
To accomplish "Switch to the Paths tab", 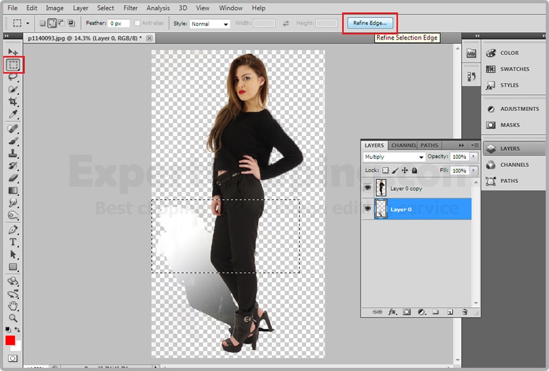I will pyautogui.click(x=429, y=146).
